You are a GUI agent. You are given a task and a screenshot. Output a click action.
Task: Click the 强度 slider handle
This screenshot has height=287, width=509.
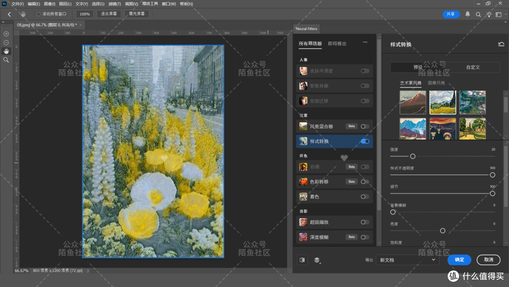pos(412,156)
